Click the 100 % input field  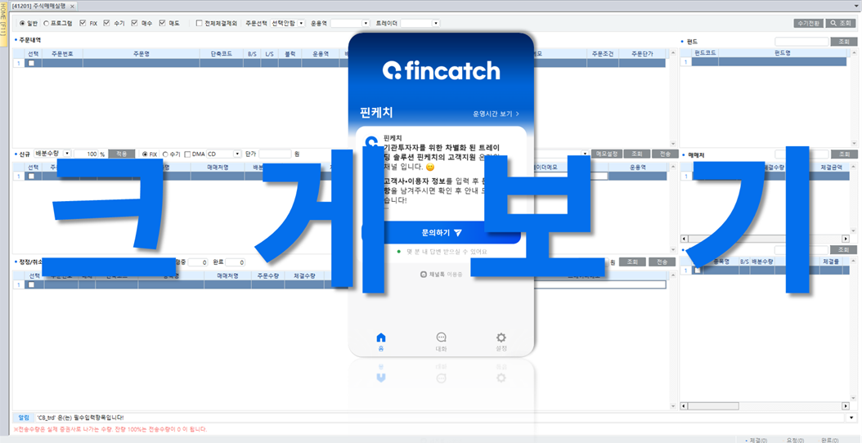pos(86,154)
